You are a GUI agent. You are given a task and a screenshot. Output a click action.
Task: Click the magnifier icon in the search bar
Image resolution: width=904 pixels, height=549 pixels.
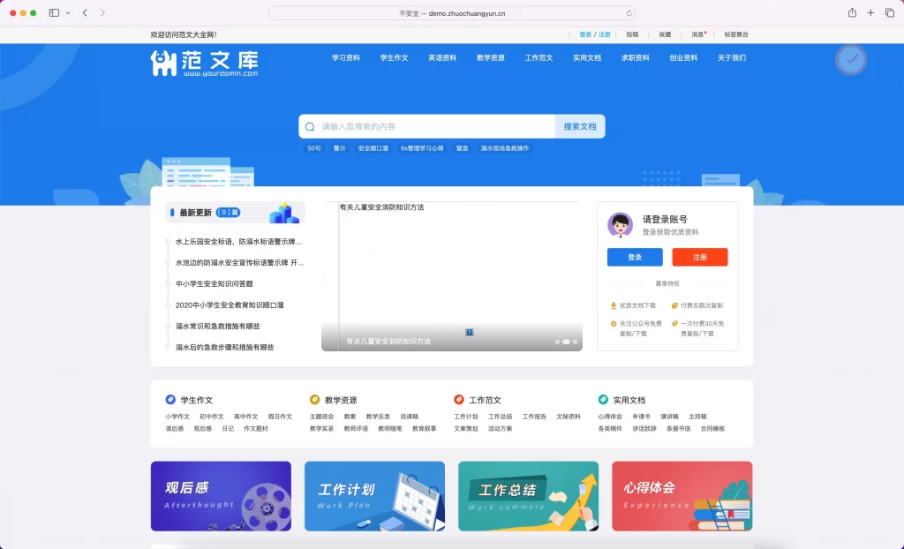[x=310, y=126]
